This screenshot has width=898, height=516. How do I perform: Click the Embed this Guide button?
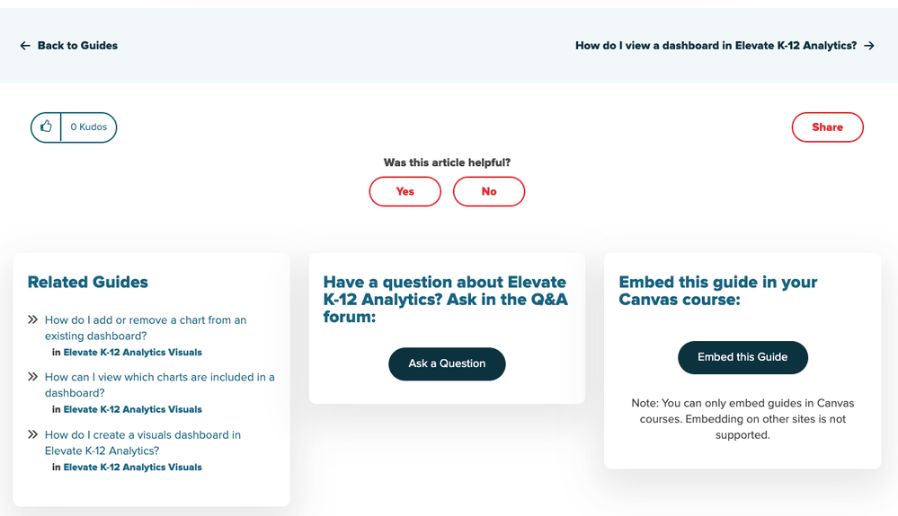742,357
